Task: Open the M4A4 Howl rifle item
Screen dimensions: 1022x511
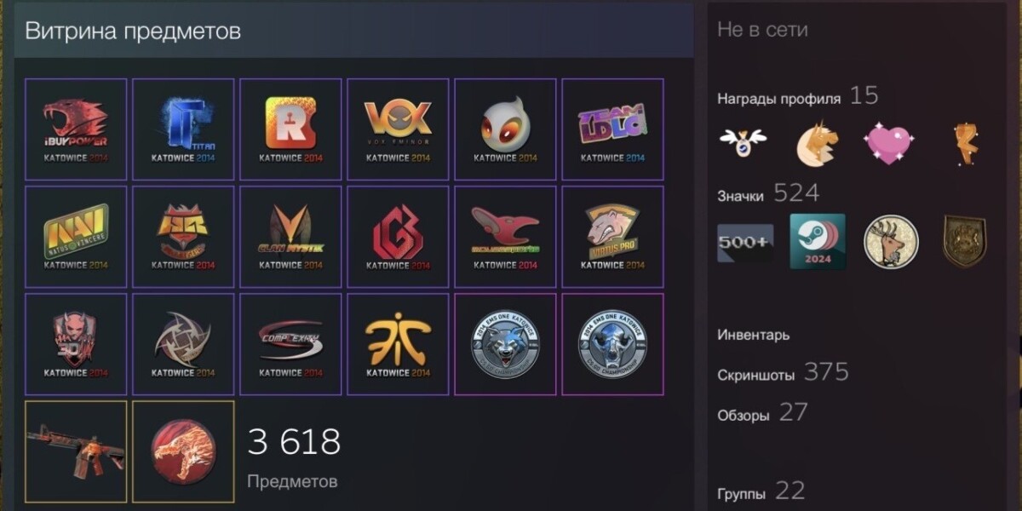Action: point(76,451)
